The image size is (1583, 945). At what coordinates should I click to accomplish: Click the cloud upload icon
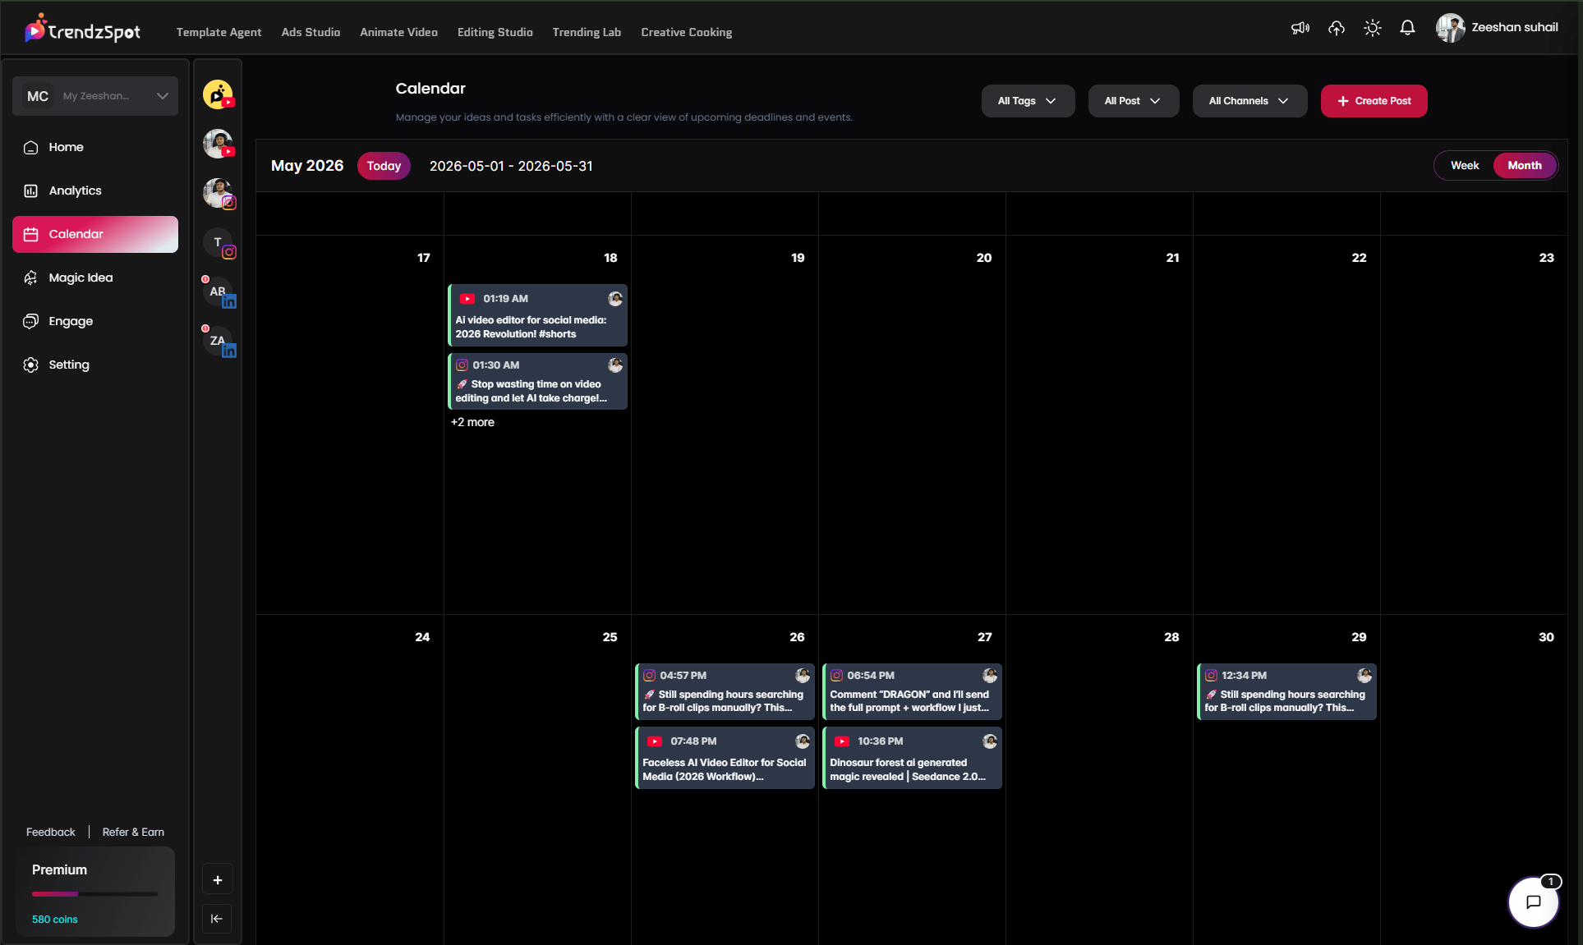tap(1337, 28)
